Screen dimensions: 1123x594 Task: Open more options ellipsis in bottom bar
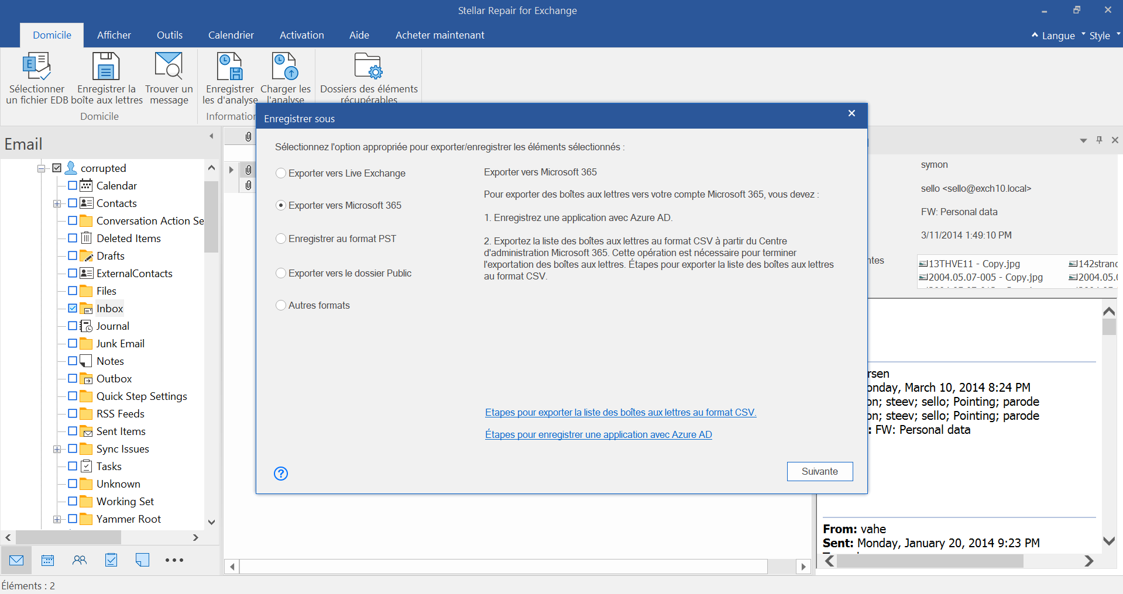(174, 560)
